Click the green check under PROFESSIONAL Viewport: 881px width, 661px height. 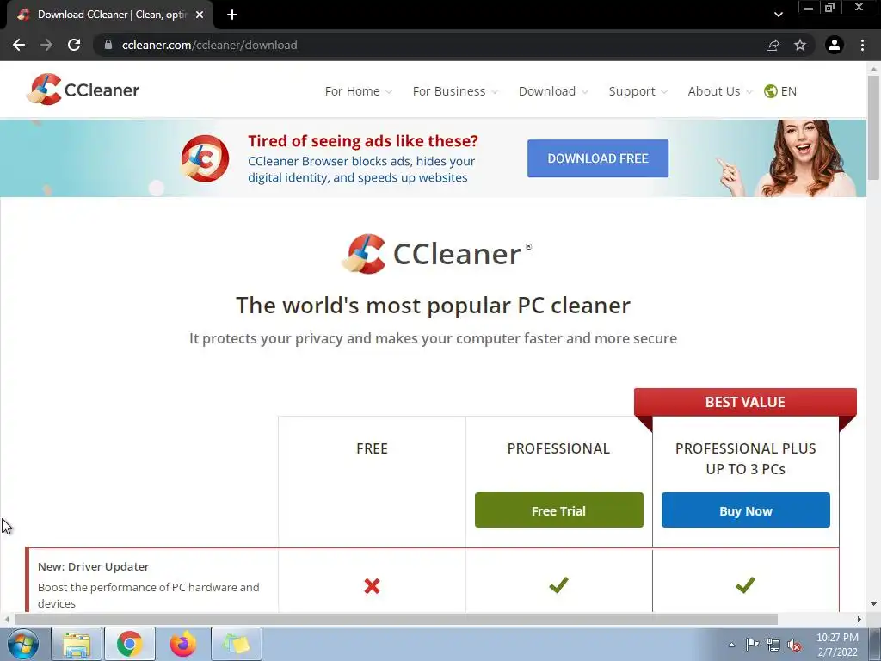point(558,585)
